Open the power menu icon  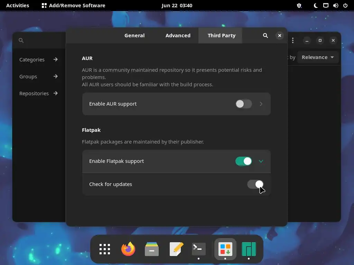coord(345,6)
